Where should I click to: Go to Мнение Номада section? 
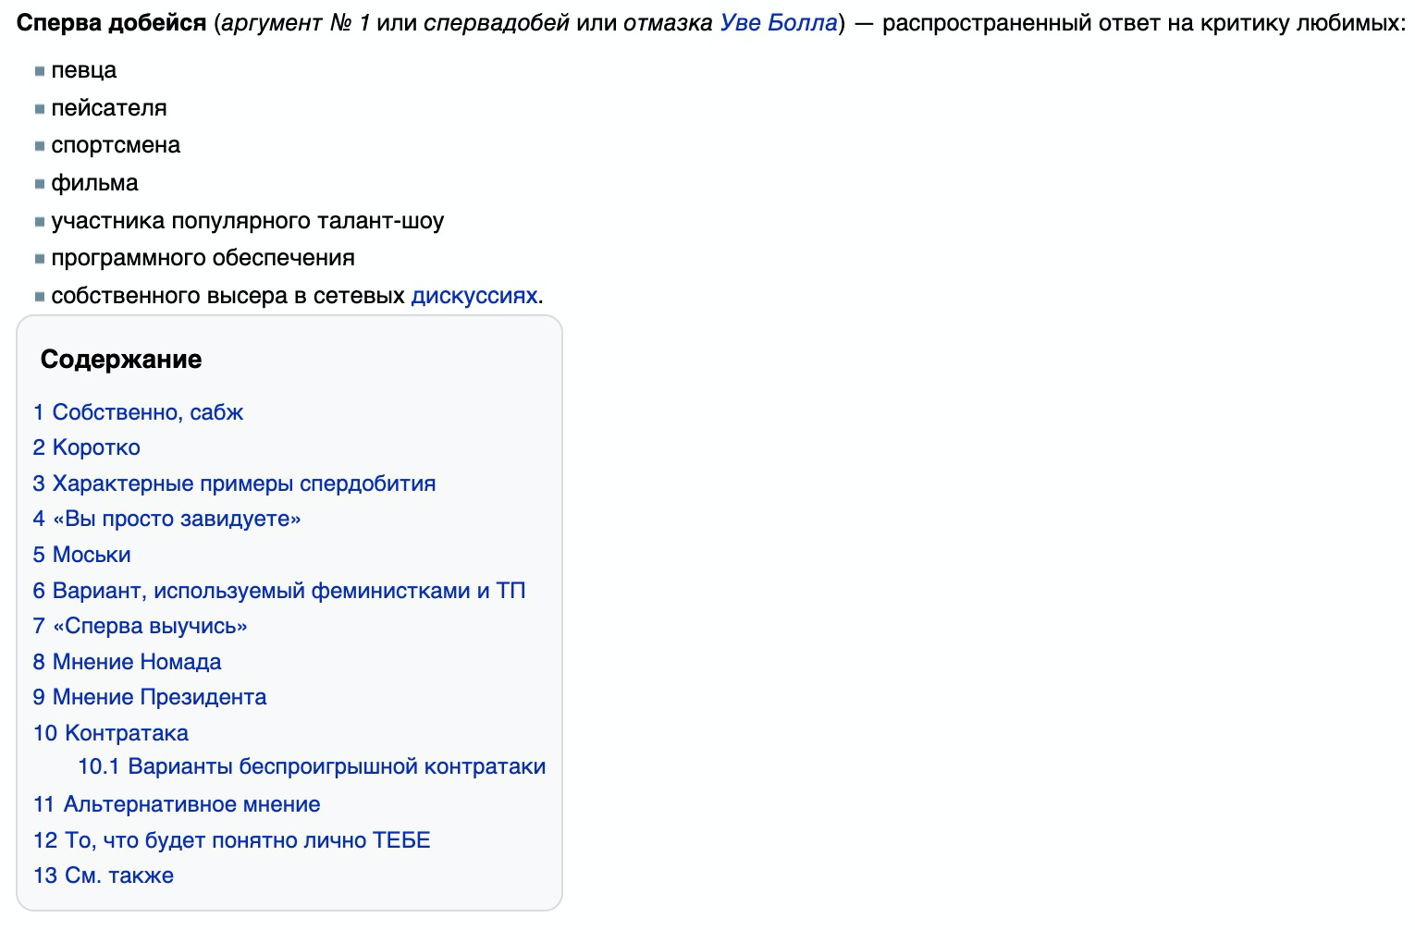click(128, 662)
